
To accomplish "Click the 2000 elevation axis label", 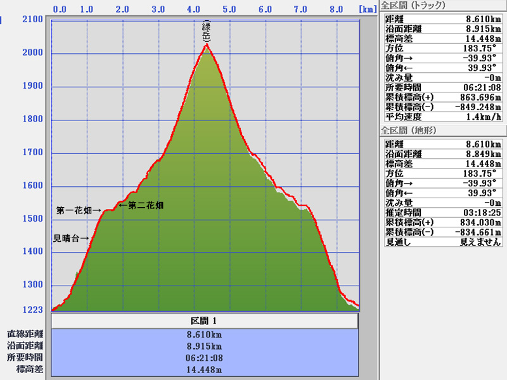I will [x=33, y=53].
